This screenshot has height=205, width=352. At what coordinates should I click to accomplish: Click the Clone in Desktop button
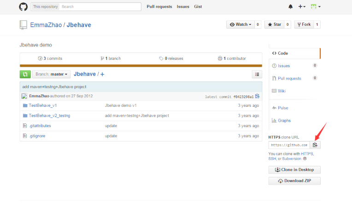pyautogui.click(x=294, y=170)
